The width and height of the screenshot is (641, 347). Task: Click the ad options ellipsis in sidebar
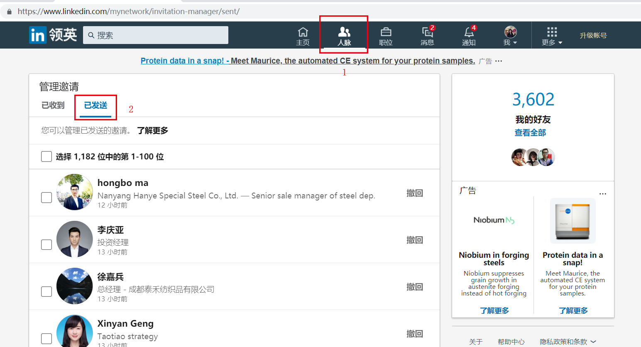[x=603, y=194]
